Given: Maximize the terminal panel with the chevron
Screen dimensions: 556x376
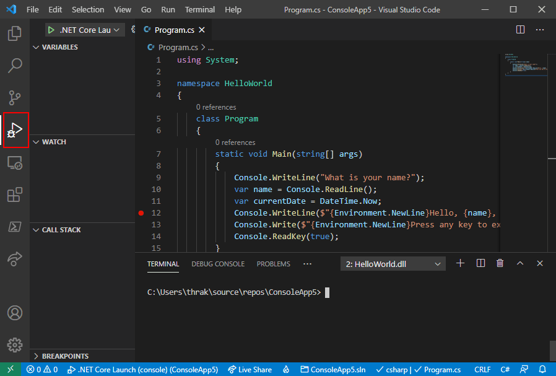Looking at the screenshot, I should (520, 263).
